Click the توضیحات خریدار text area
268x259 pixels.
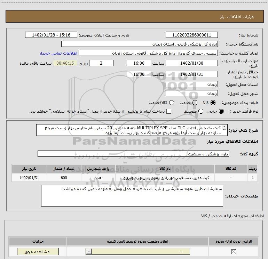[x=132, y=196]
